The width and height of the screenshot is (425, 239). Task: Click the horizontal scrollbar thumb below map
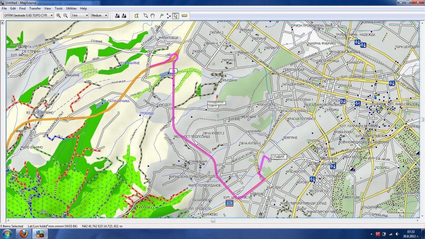213,221
